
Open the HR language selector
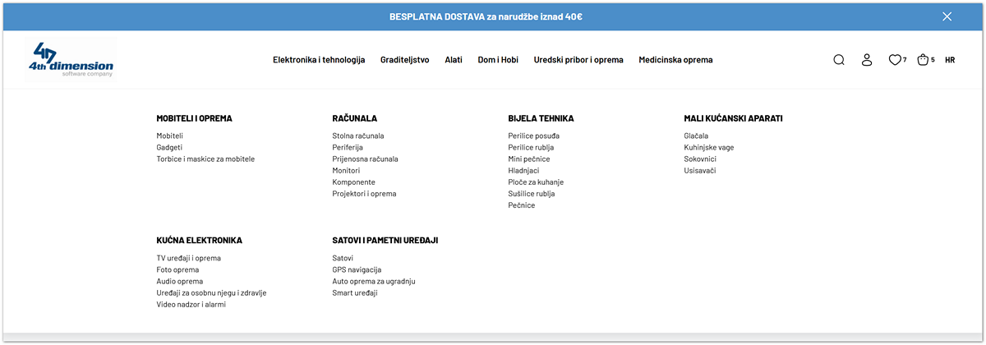tap(950, 60)
